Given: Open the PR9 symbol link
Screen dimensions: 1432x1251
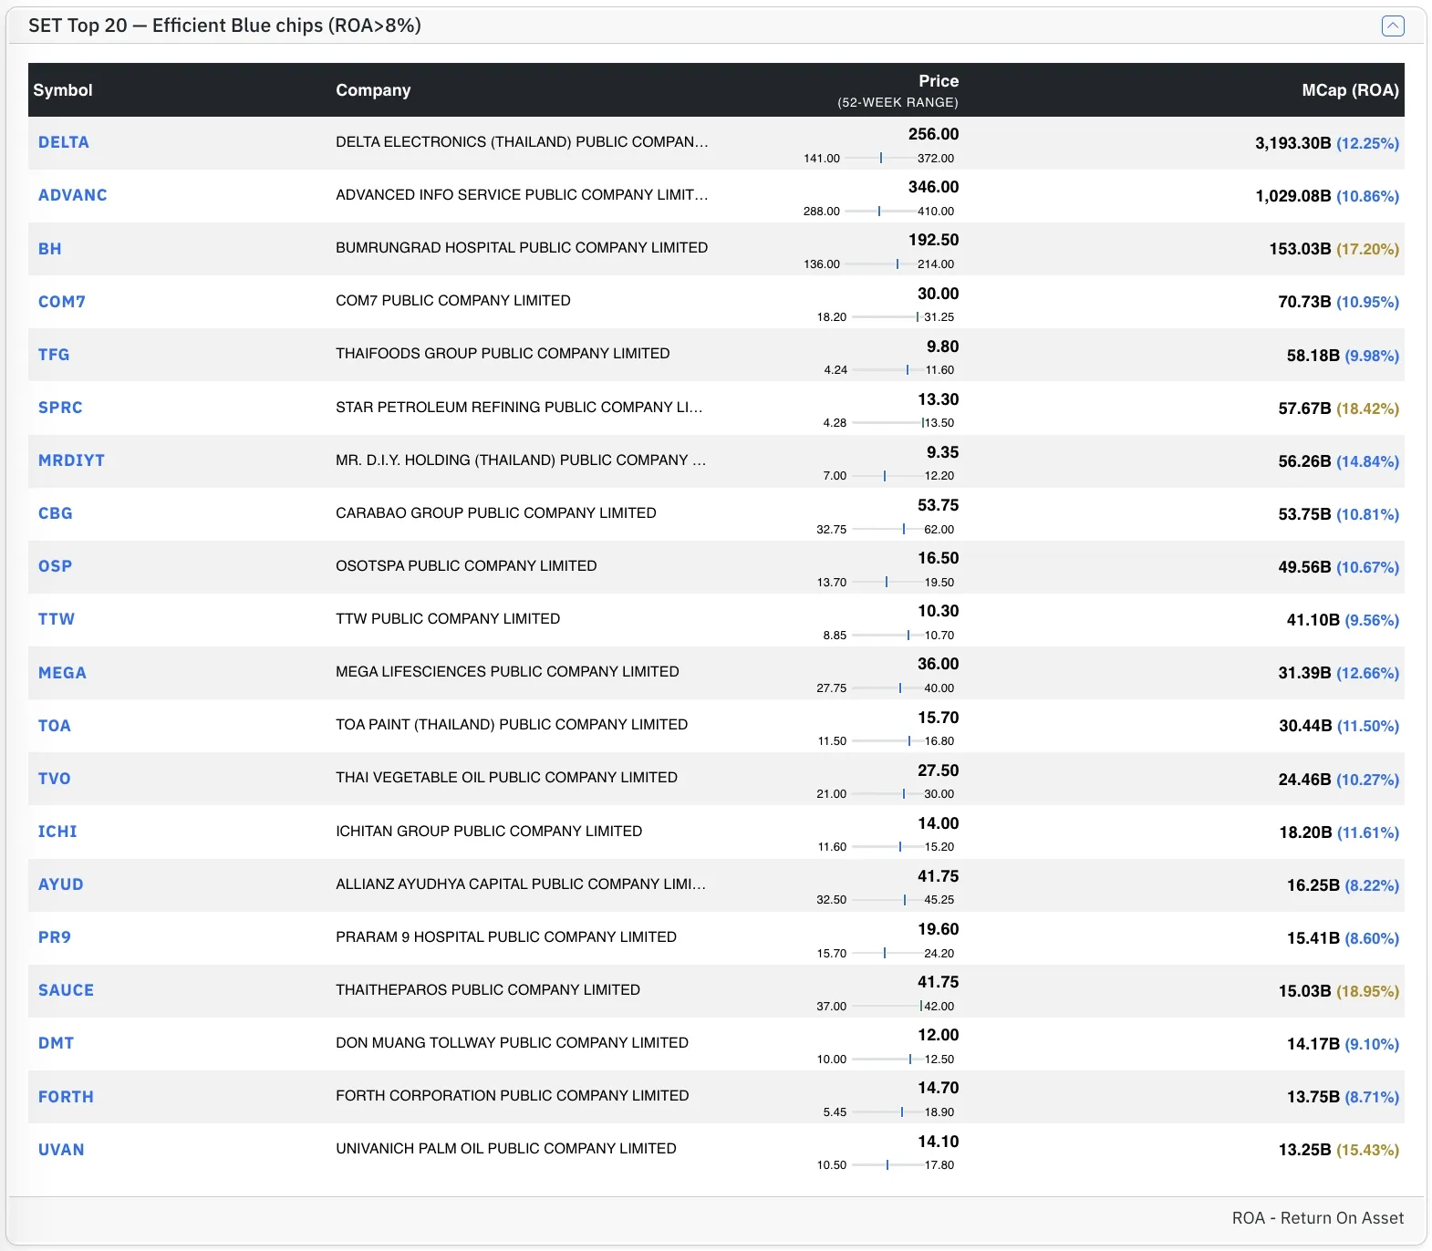Looking at the screenshot, I should point(55,937).
